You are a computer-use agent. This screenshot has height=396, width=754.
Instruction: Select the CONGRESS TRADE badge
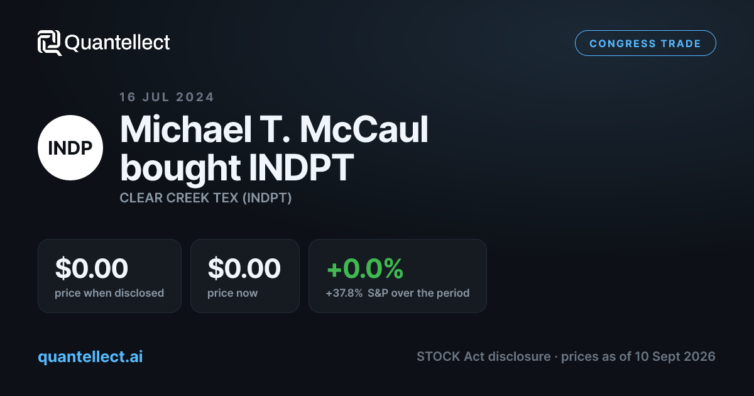click(x=645, y=43)
